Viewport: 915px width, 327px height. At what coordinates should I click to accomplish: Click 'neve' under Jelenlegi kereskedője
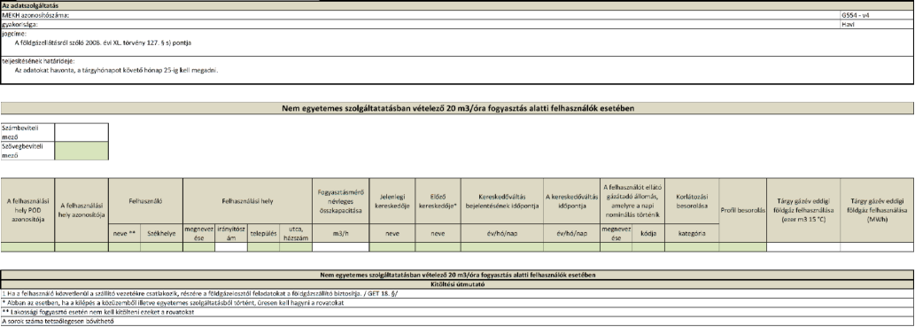tap(392, 233)
